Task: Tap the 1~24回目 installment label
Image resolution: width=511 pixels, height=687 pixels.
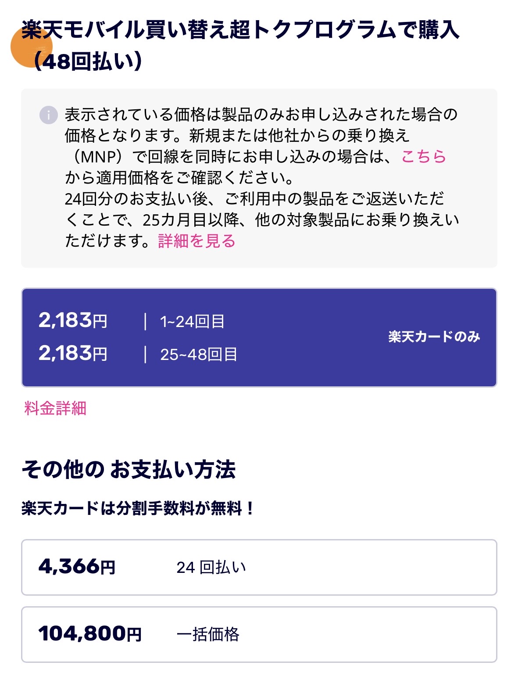Action: coord(192,321)
